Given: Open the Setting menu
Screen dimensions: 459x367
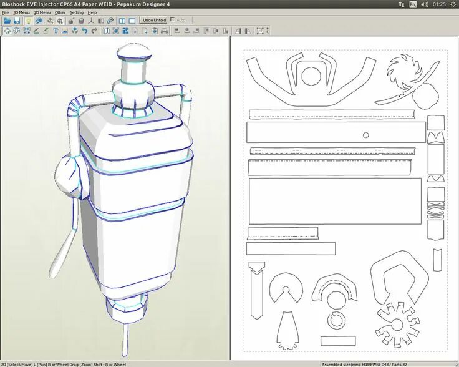Looking at the screenshot, I should [77, 12].
